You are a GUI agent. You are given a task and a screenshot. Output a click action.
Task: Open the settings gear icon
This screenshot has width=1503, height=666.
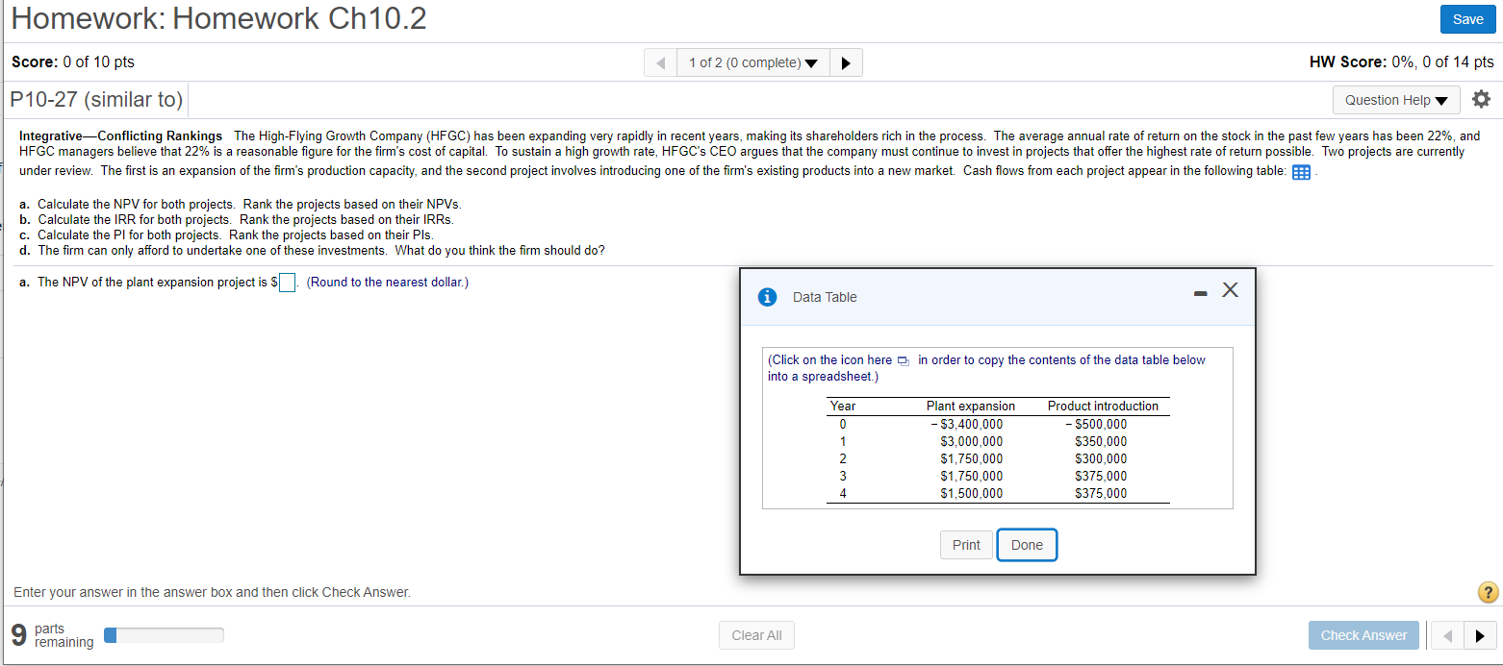(x=1481, y=99)
